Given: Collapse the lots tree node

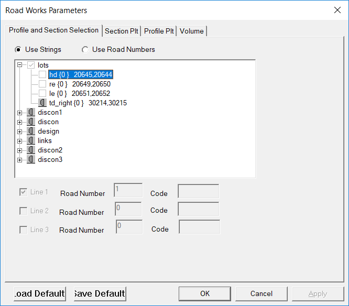Looking at the screenshot, I should [20, 65].
